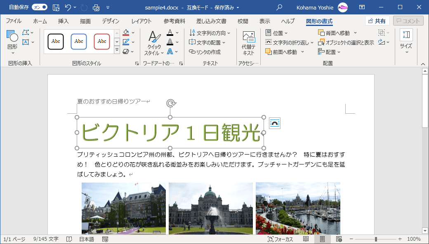This screenshot has height=244, width=429.
Task: Open the WordArt styles dialog launcher
Action: click(x=181, y=63)
